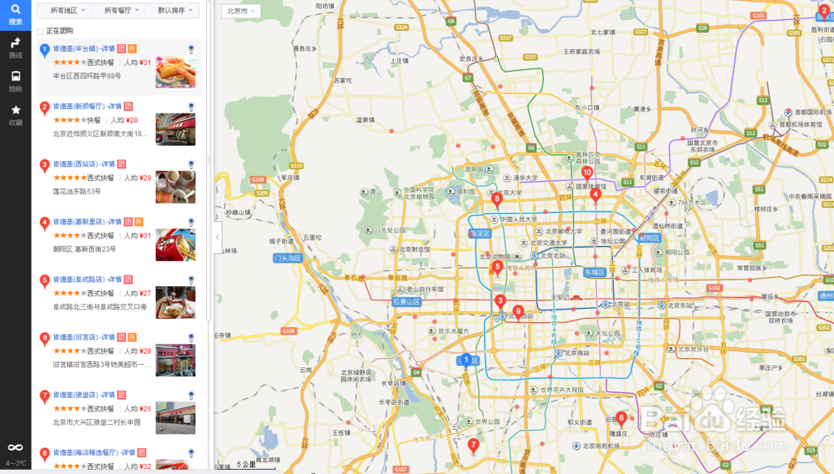
Task: Click the street view icon for 肯德基(丰台镇)
Action: coord(191,49)
